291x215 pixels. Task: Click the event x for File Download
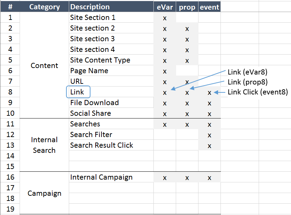pos(209,103)
